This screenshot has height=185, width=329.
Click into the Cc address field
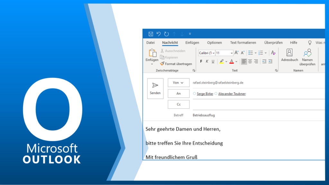[x=259, y=105]
